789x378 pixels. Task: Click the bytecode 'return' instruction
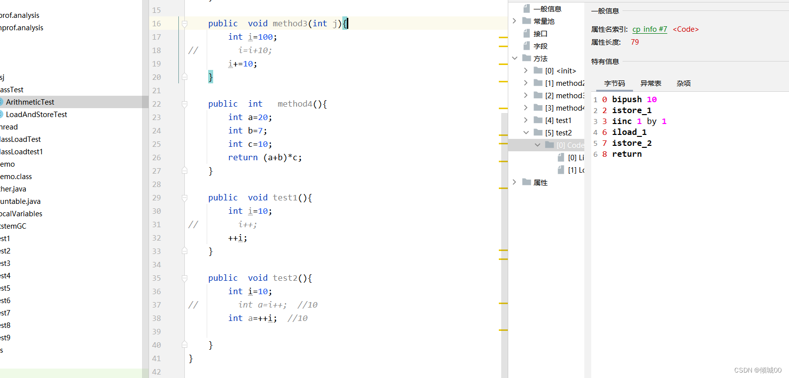click(627, 154)
